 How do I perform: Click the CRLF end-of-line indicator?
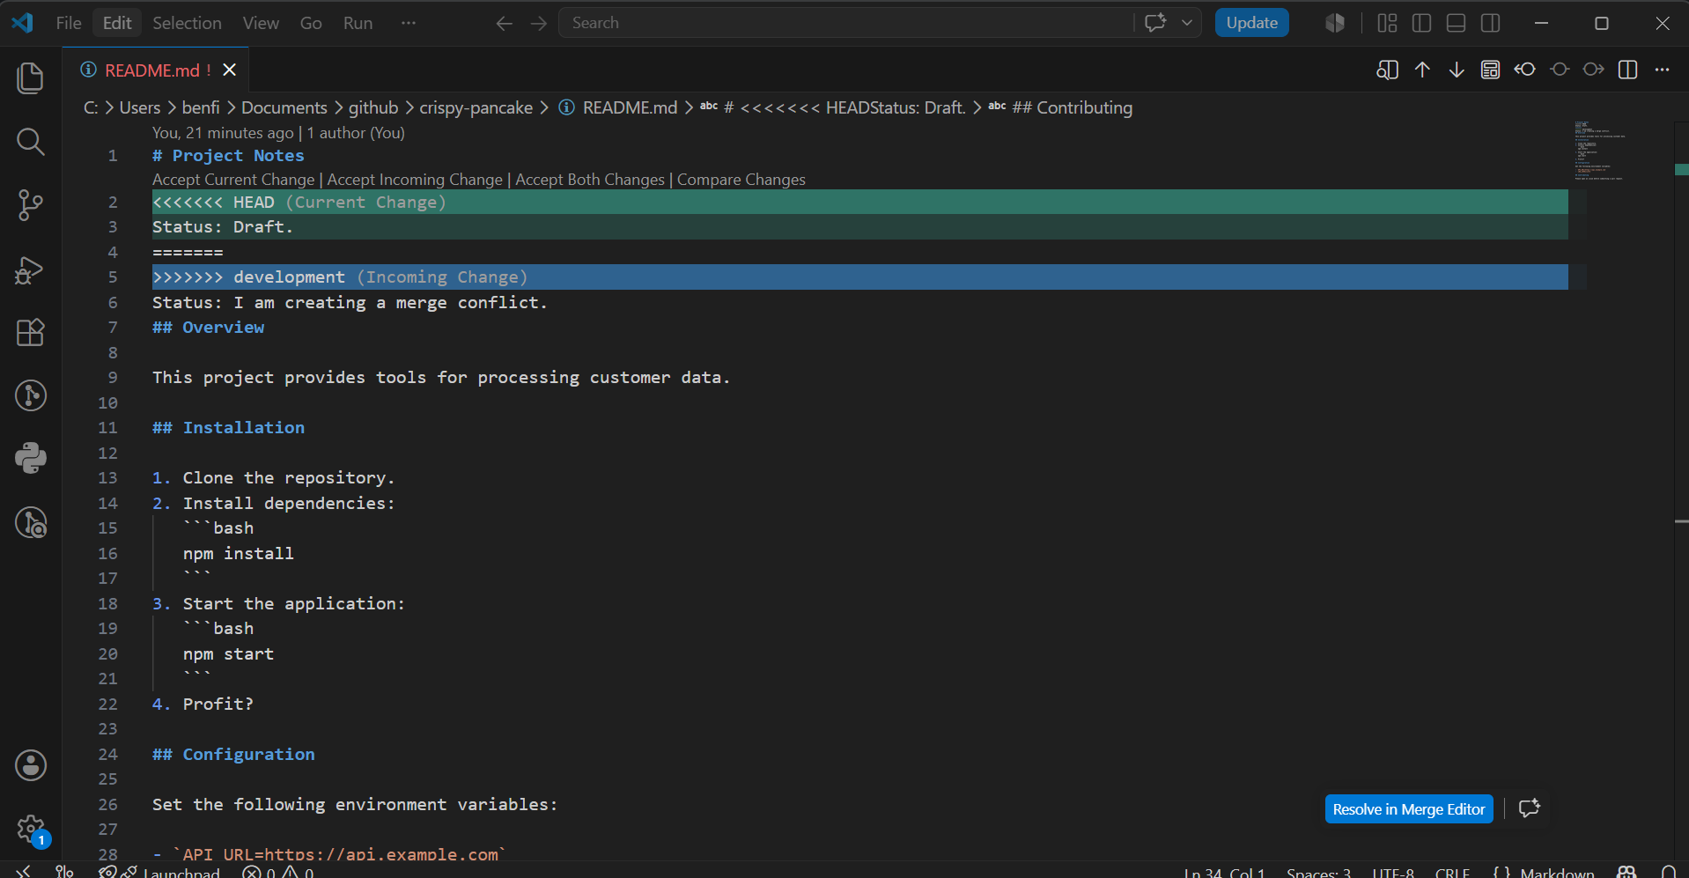(1452, 872)
